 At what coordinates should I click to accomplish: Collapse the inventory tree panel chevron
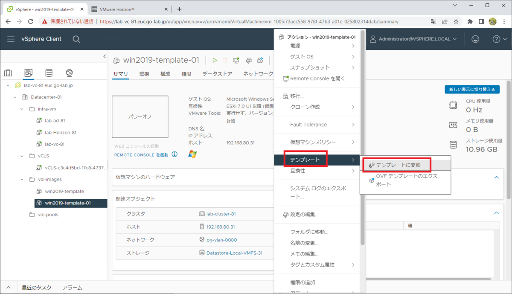click(x=105, y=56)
